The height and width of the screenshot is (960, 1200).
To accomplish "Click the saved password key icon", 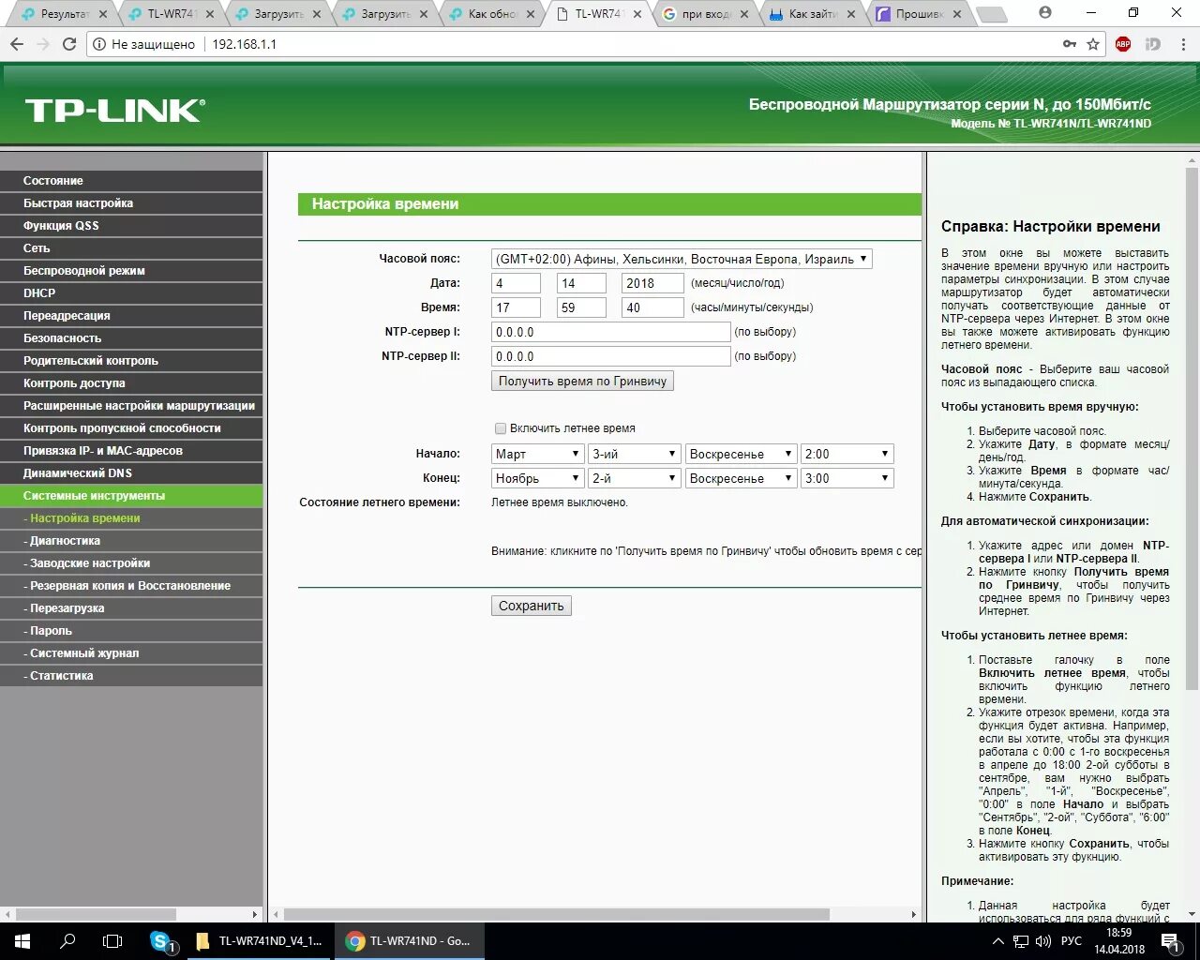I will [1070, 44].
